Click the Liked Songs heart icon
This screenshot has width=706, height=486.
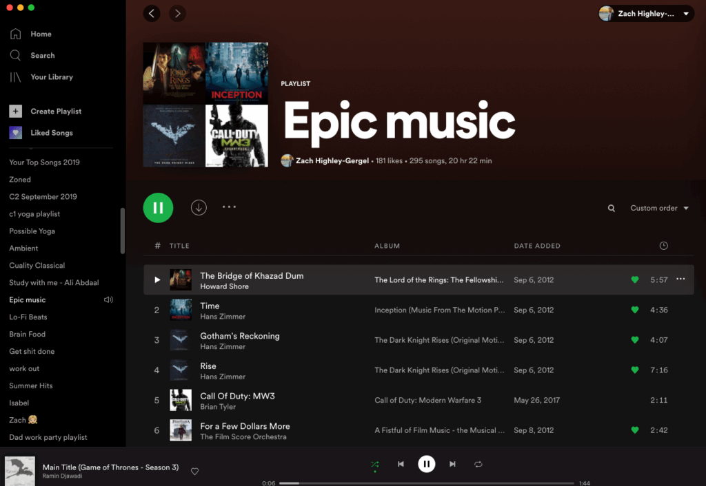15,133
